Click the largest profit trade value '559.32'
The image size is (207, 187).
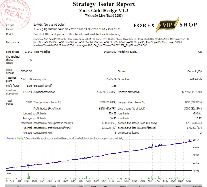pos(112,113)
